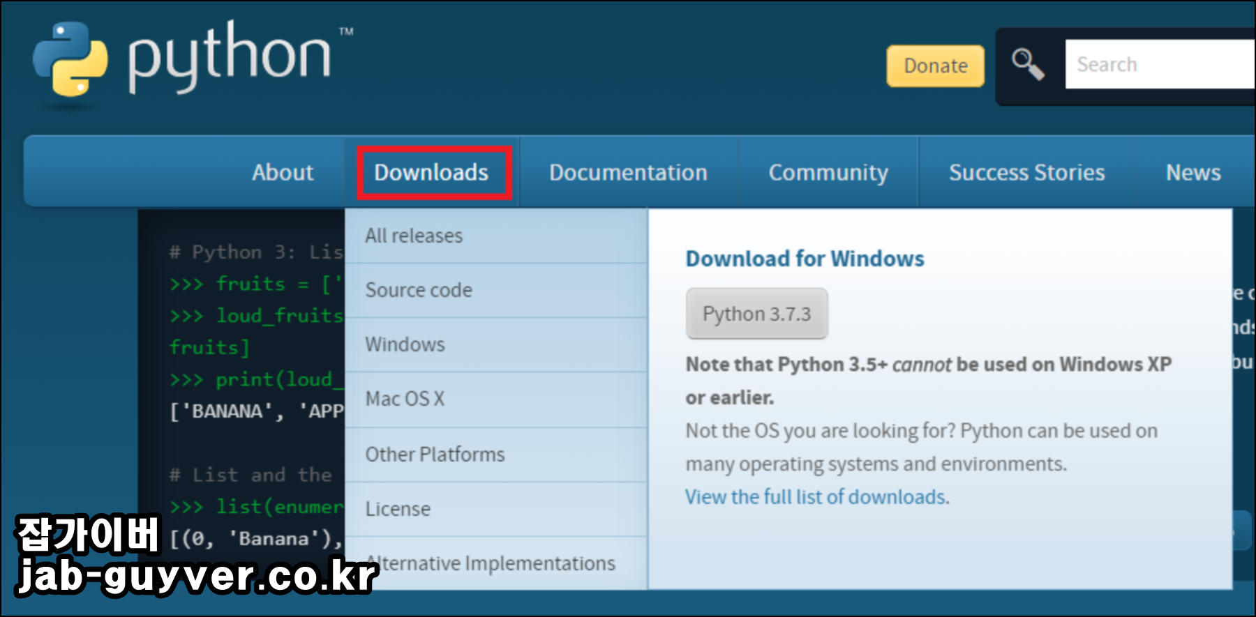The width and height of the screenshot is (1256, 617).
Task: Click the magnifying glass search icon
Action: pos(1028,65)
